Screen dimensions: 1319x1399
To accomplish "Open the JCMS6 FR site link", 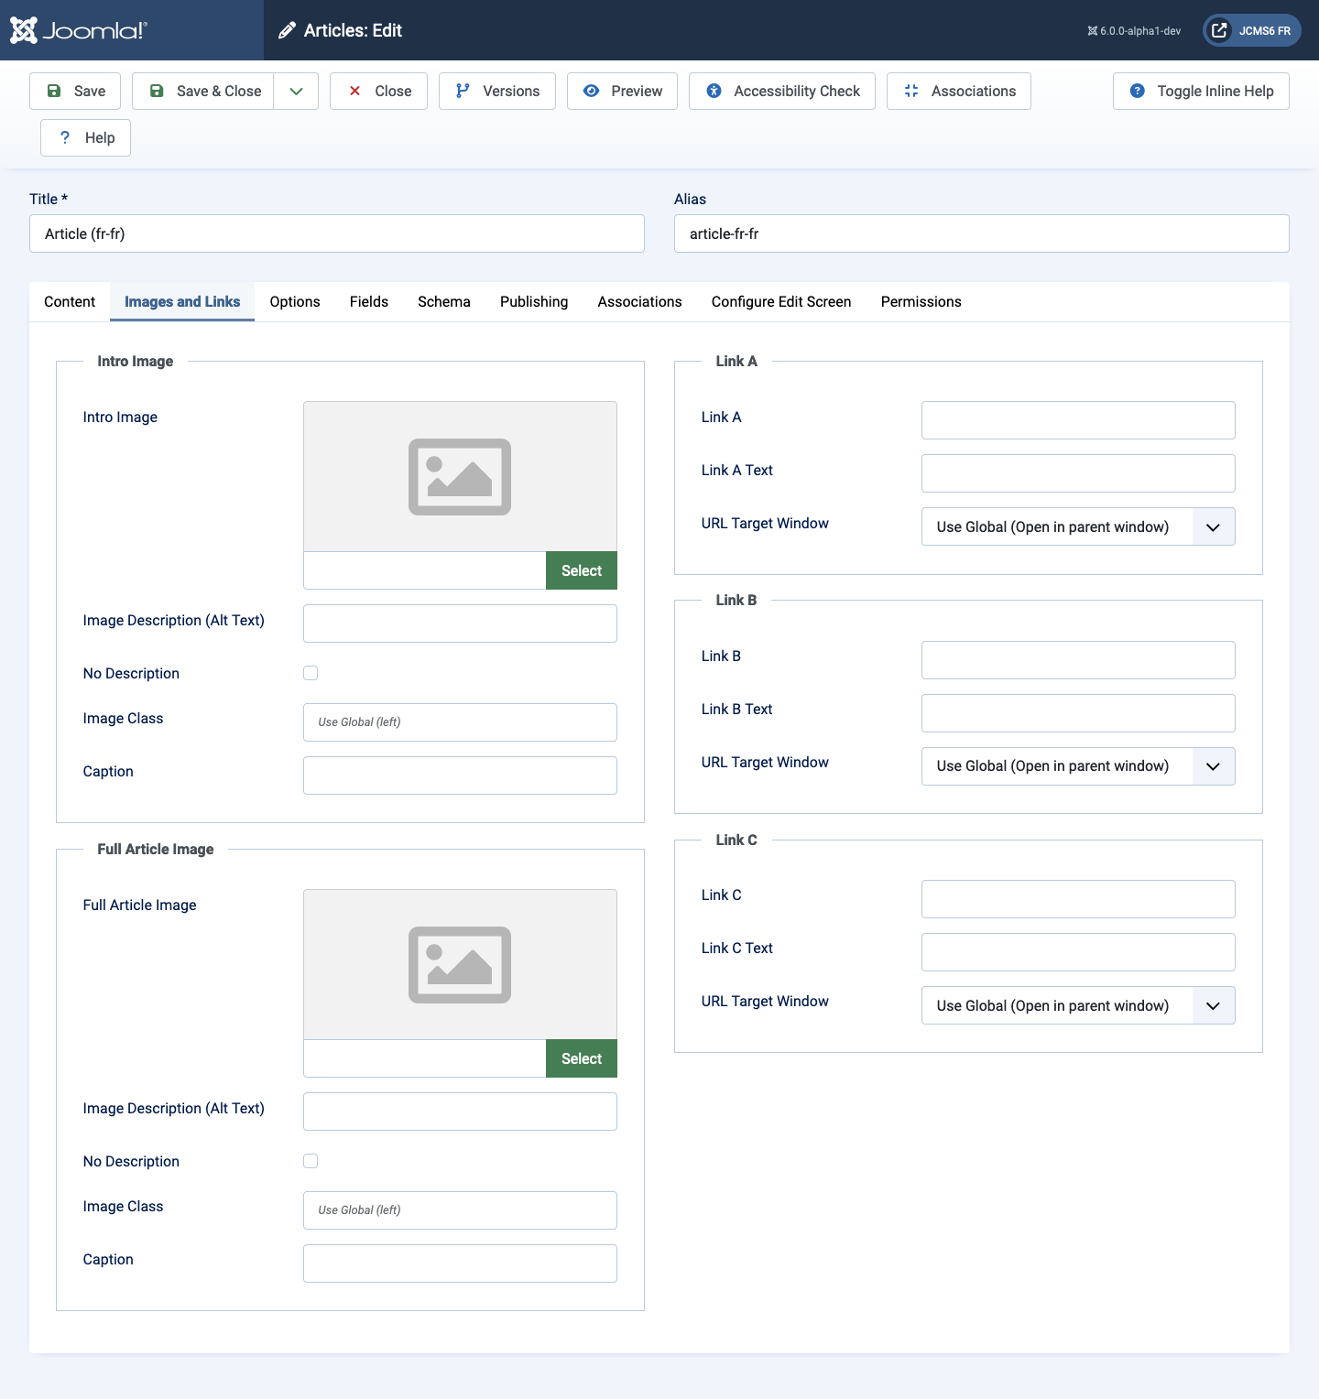I will point(1251,30).
